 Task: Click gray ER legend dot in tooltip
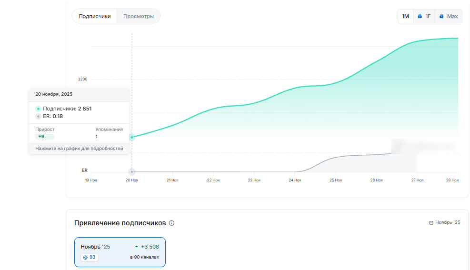click(x=39, y=116)
